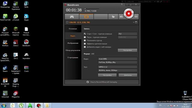Pause the Bandicam recording
Image resolution: width=192 pixels, height=108 pixels.
point(136,17)
